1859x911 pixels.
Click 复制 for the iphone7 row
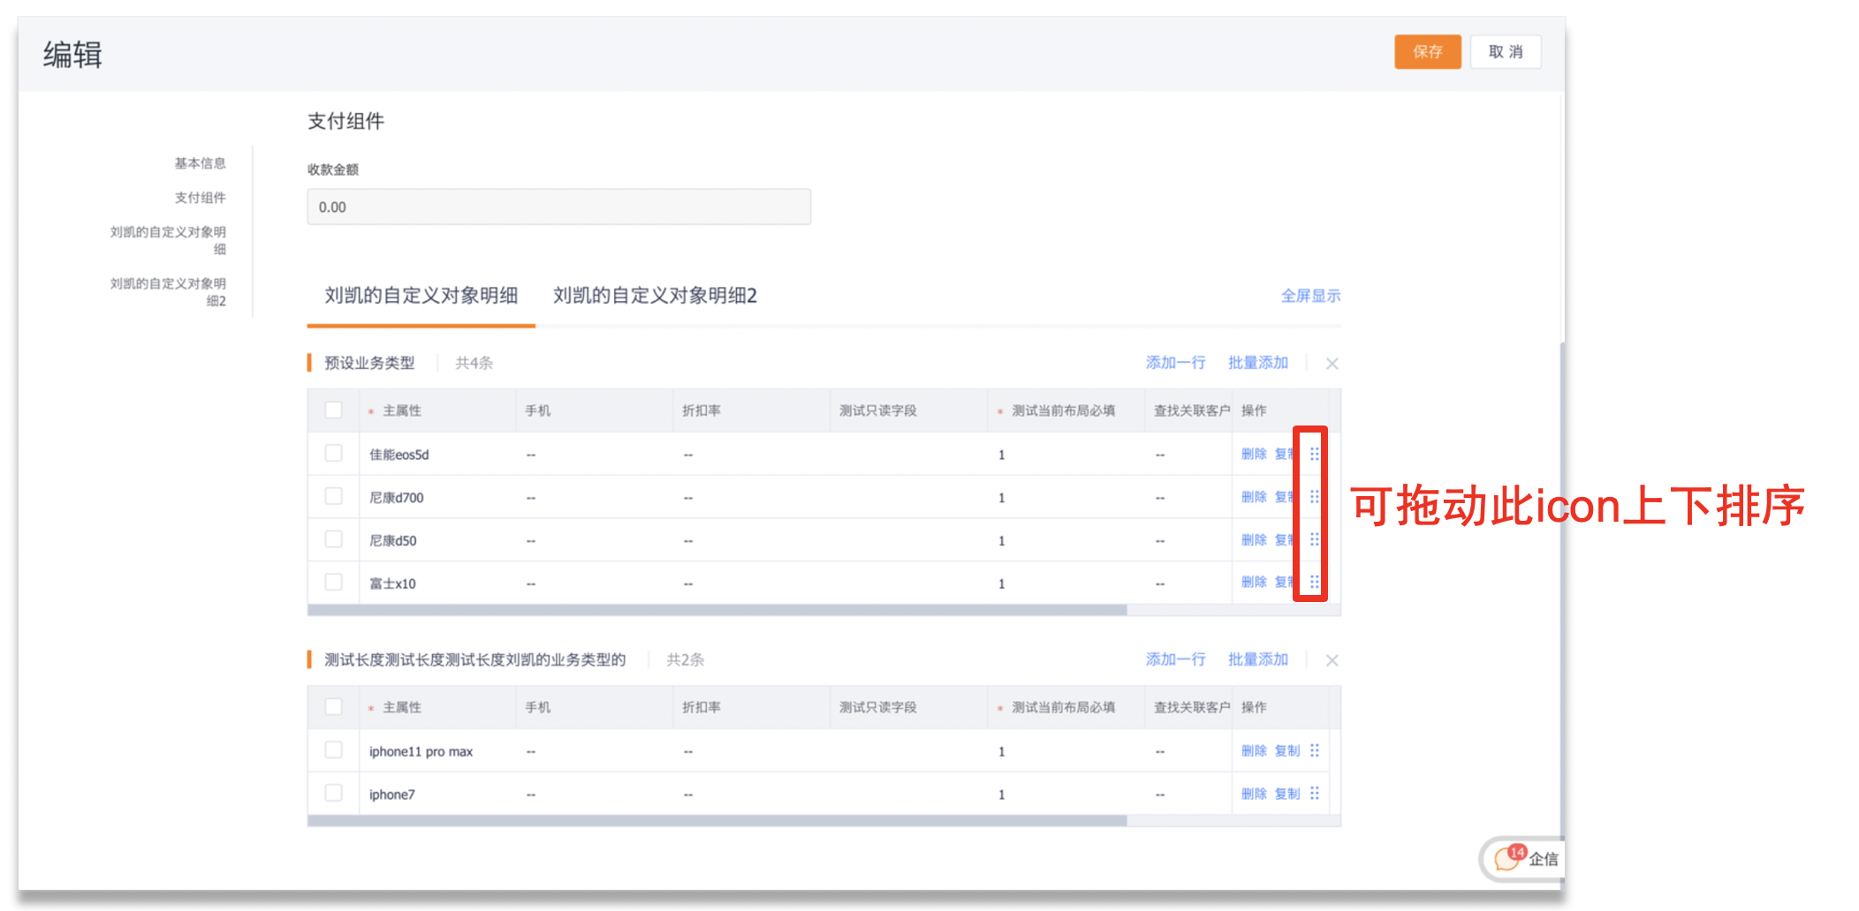coord(1287,794)
